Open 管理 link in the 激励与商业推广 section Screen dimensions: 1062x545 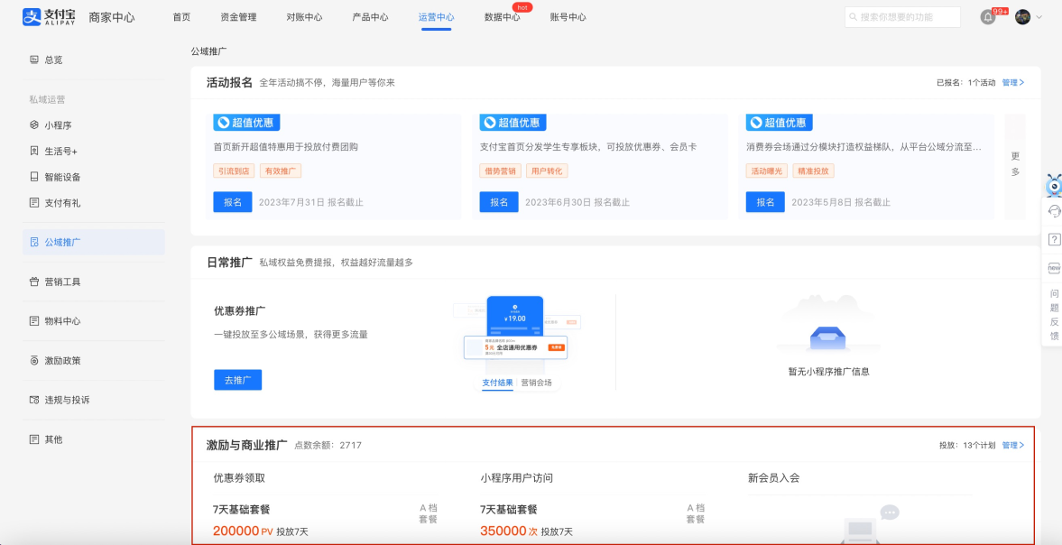1013,446
